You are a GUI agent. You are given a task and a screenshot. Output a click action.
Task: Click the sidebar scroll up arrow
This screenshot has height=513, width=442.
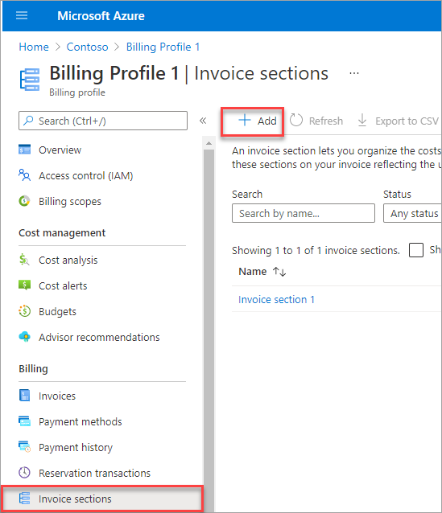(209, 143)
